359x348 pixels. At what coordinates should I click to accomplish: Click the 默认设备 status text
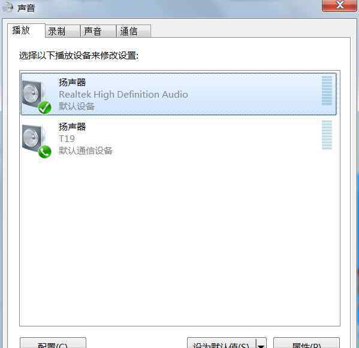tap(77, 107)
